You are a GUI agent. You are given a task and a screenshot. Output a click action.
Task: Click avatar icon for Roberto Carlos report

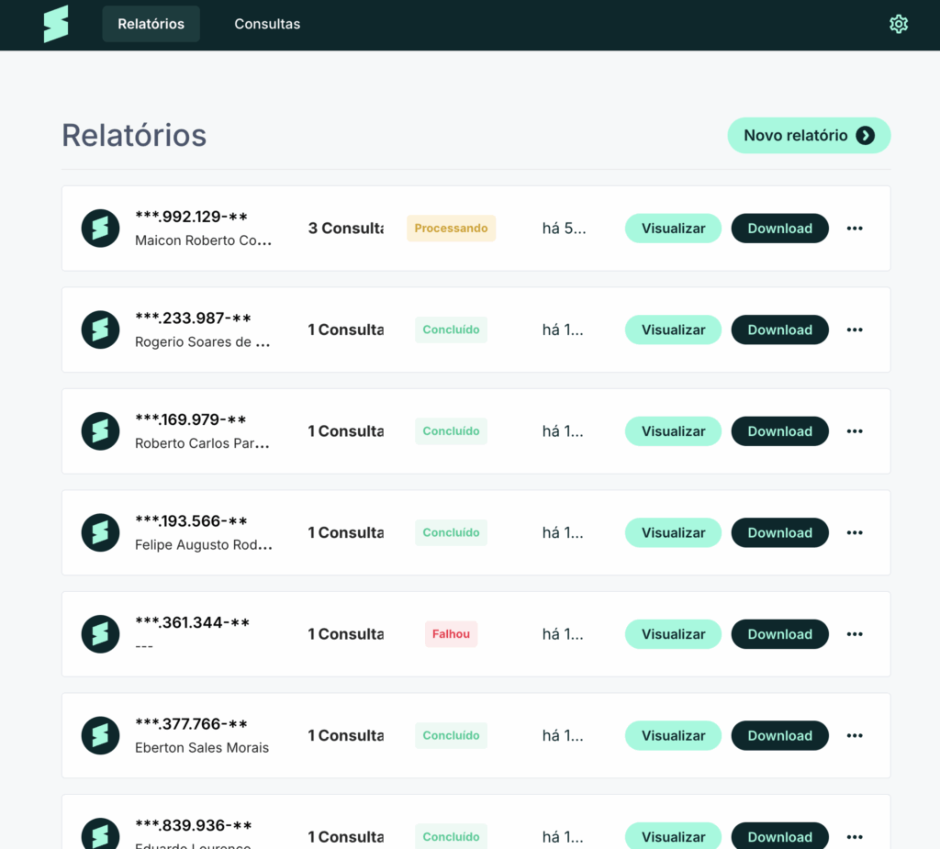pos(100,431)
